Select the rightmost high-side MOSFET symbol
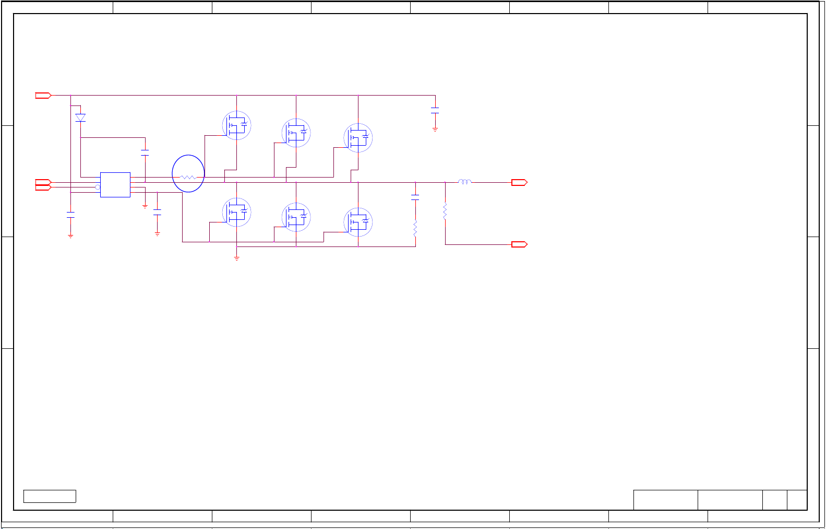Screen dimensions: 826x529 coord(358,138)
